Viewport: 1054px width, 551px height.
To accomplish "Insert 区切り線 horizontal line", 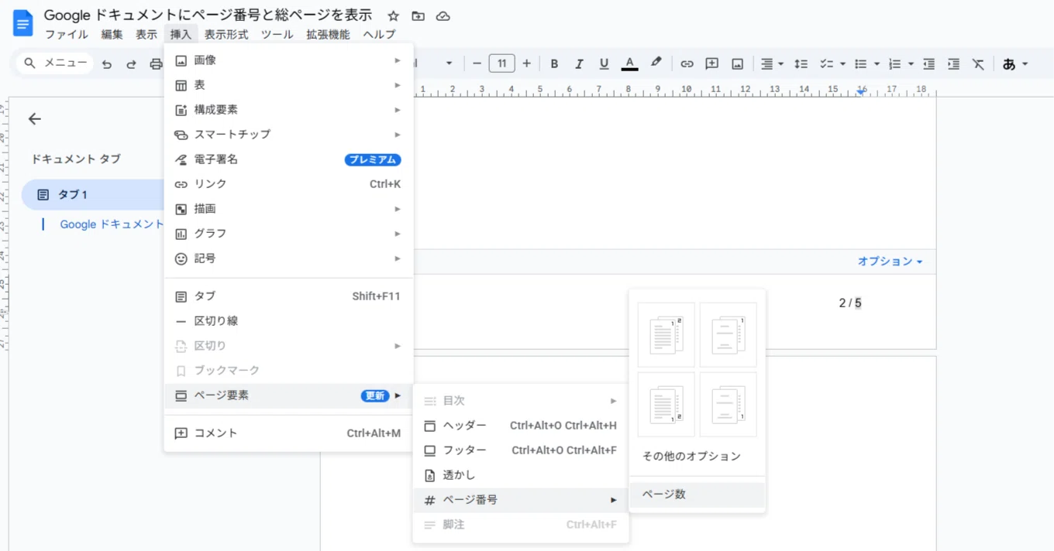I will click(x=288, y=321).
